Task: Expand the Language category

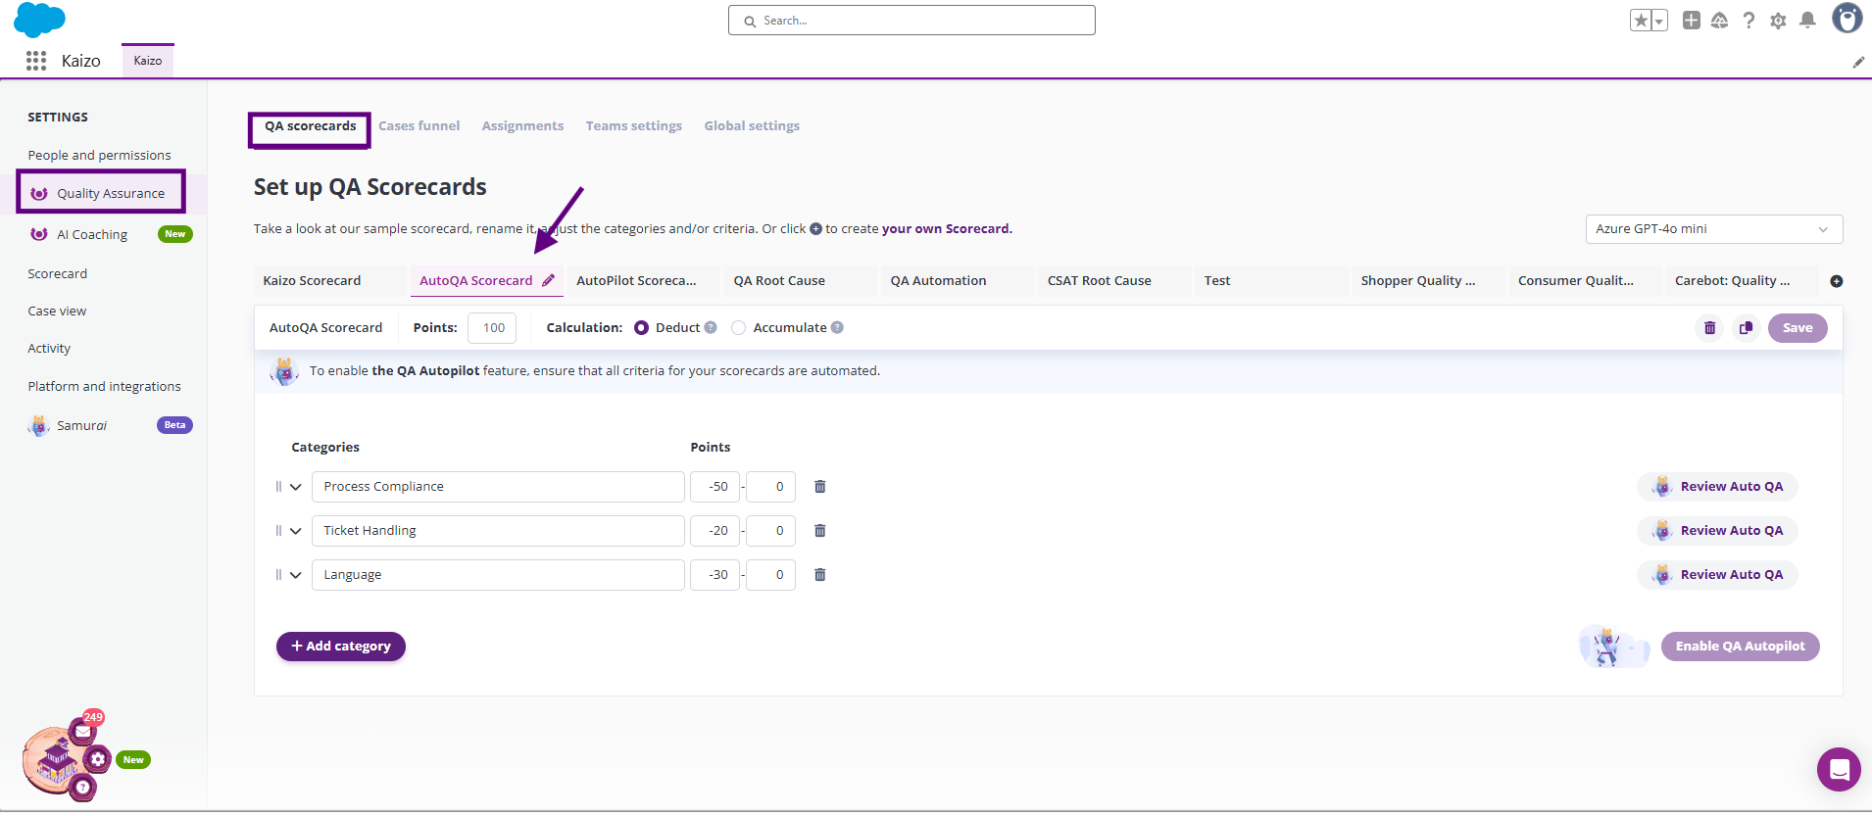Action: 295,575
